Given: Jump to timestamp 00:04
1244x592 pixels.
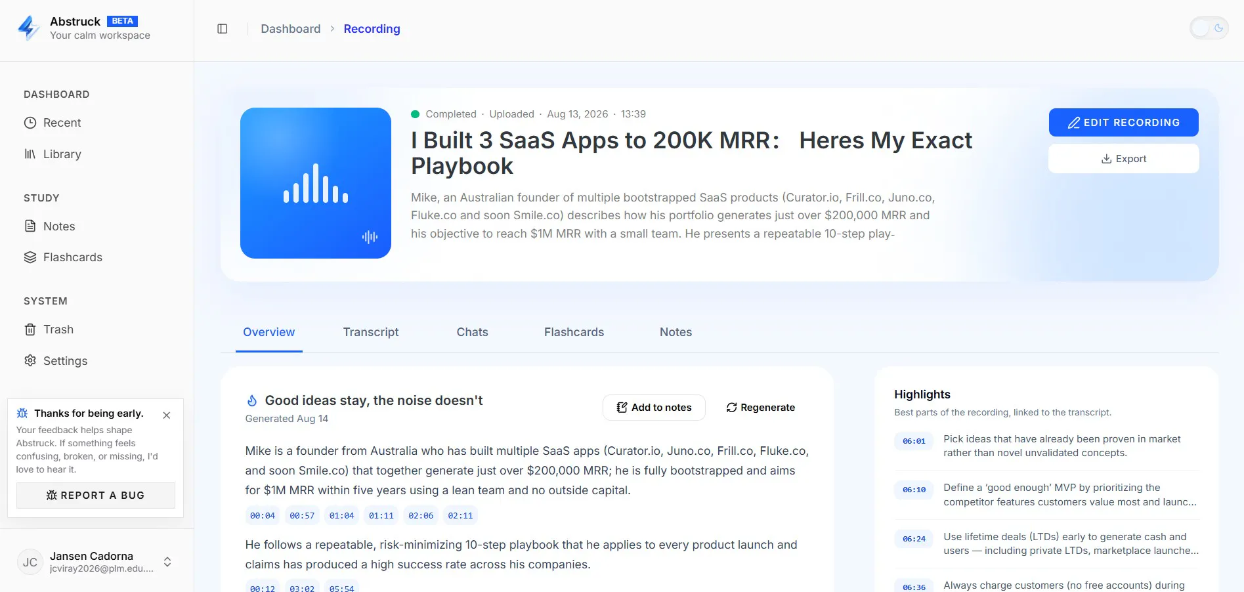Looking at the screenshot, I should (x=263, y=516).
